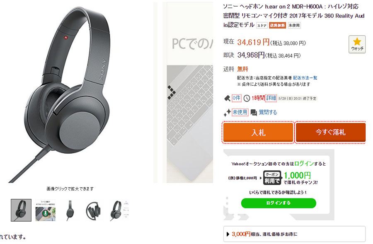Add item to watchlist with star icon
This screenshot has height=244, width=373.
357,44
